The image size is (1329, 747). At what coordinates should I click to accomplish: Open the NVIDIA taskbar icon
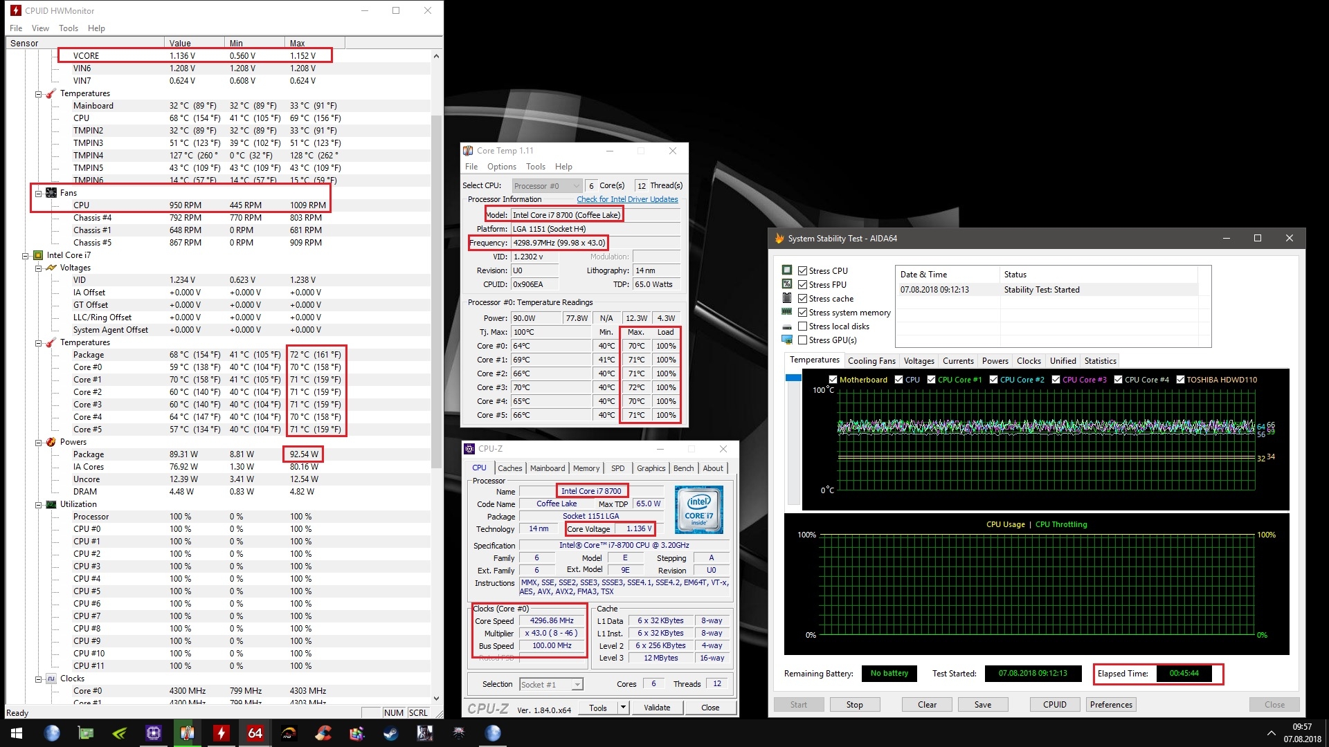coord(119,733)
